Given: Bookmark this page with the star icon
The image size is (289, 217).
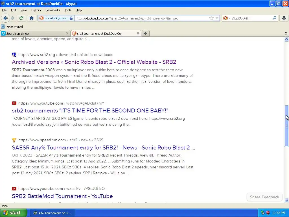Looking at the screenshot, I should tap(211, 18).
